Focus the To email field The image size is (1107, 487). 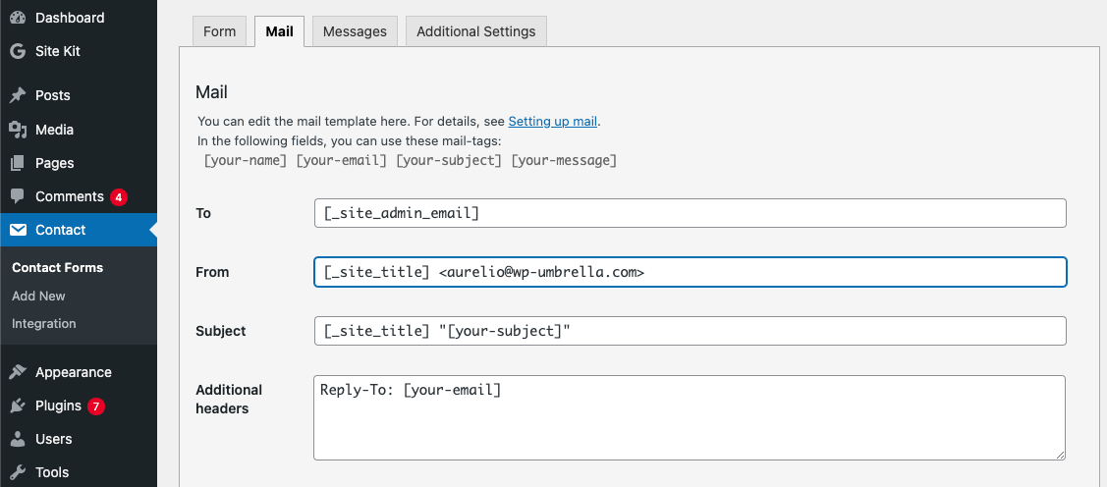point(690,213)
